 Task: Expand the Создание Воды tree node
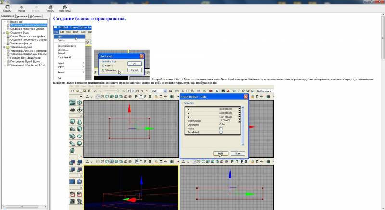coord(4,33)
